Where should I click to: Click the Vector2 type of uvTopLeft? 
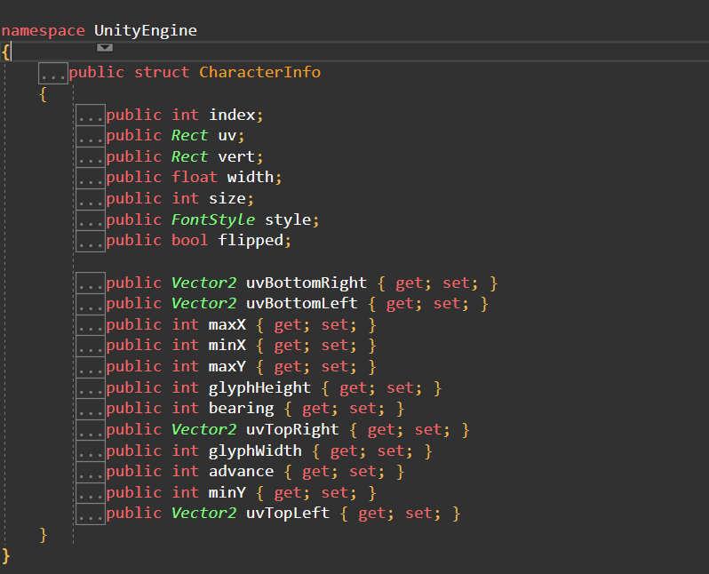click(203, 514)
